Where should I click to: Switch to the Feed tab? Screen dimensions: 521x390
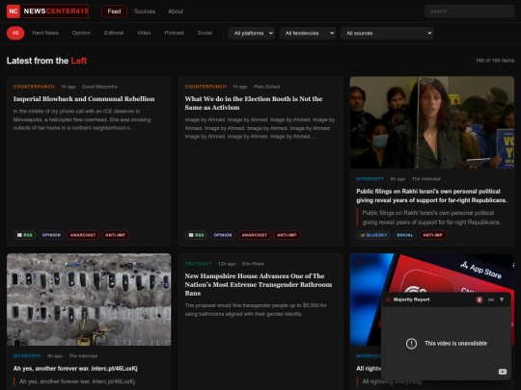coord(114,12)
